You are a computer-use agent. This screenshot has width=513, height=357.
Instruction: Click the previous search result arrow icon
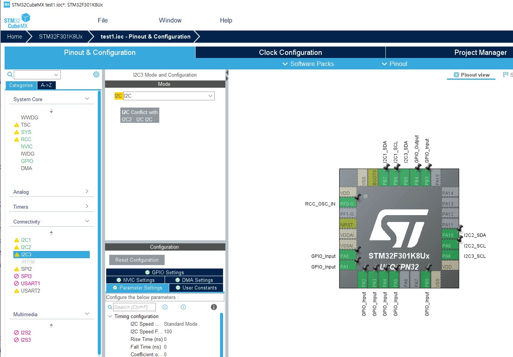[x=165, y=307]
